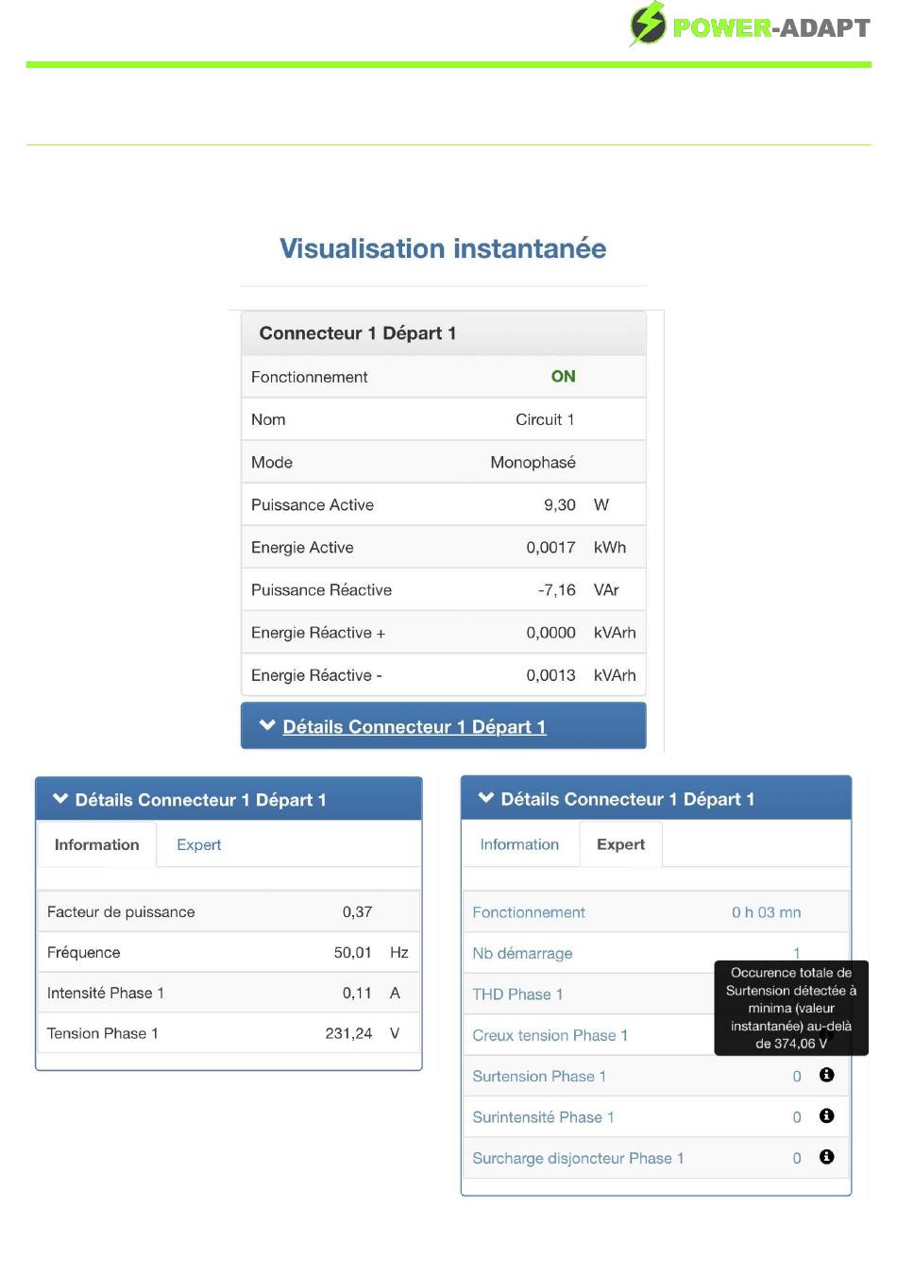
Task: Click the Visualisation instantanée heading
Action: [x=443, y=248]
